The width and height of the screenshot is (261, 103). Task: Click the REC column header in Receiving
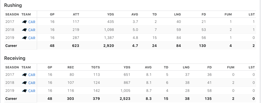(71, 68)
